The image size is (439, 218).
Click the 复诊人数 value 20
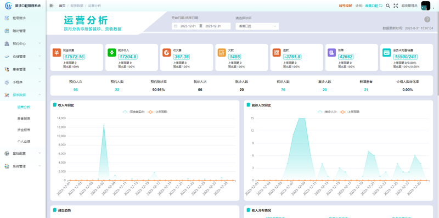coord(324,90)
